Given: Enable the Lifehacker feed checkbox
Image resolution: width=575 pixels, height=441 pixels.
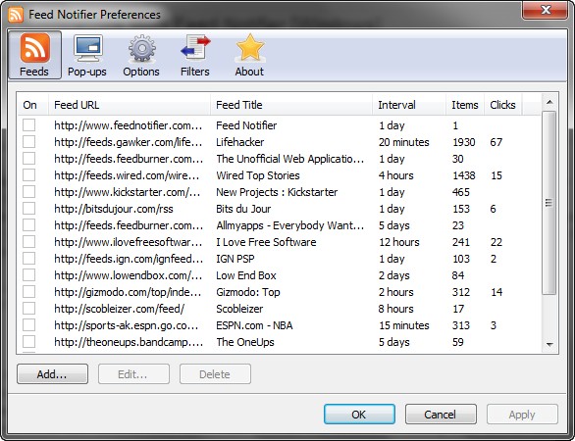Looking at the screenshot, I should tap(29, 142).
